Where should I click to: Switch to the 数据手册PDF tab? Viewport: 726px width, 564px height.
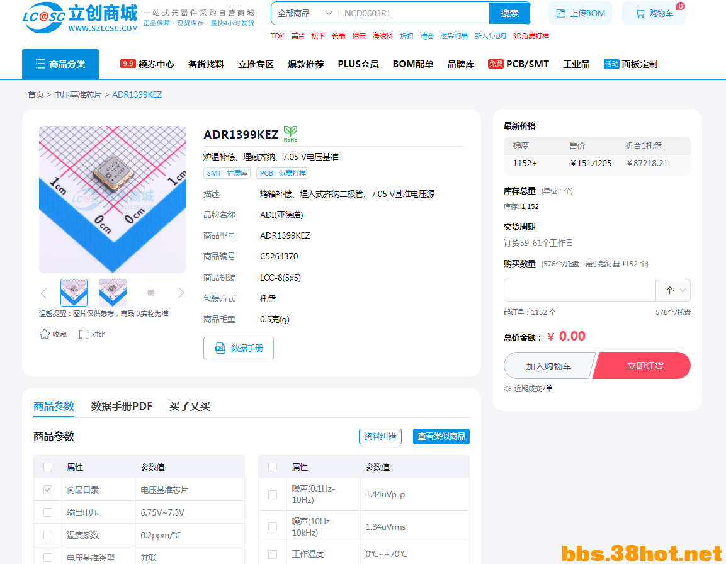122,406
